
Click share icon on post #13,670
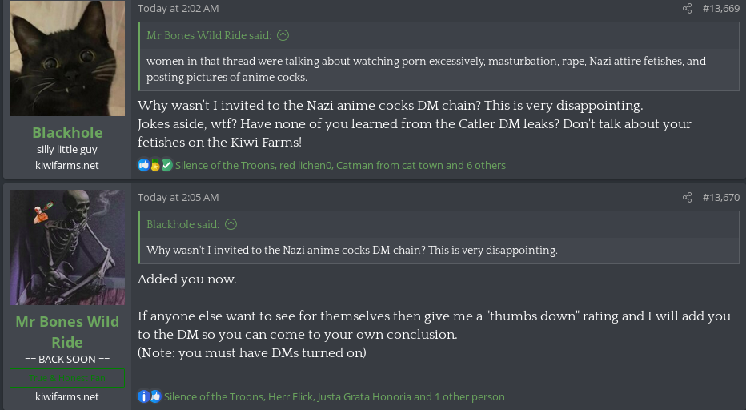(x=687, y=198)
